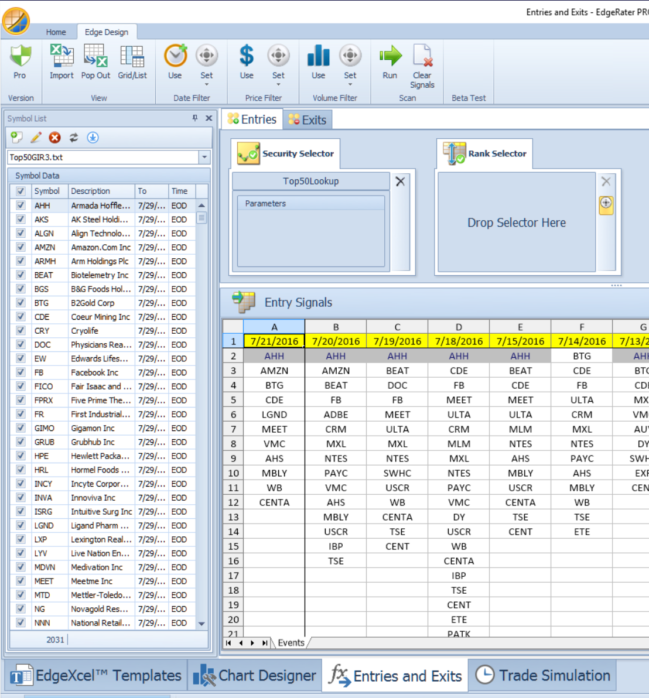
Task: Uncheck the MEET symbol checkbox
Action: [x=21, y=581]
